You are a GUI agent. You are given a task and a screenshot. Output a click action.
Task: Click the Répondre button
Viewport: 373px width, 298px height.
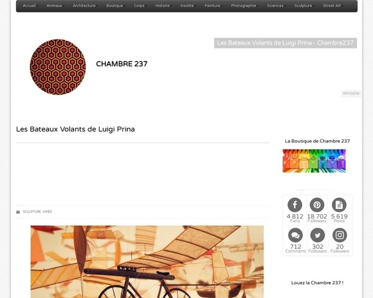click(x=351, y=93)
